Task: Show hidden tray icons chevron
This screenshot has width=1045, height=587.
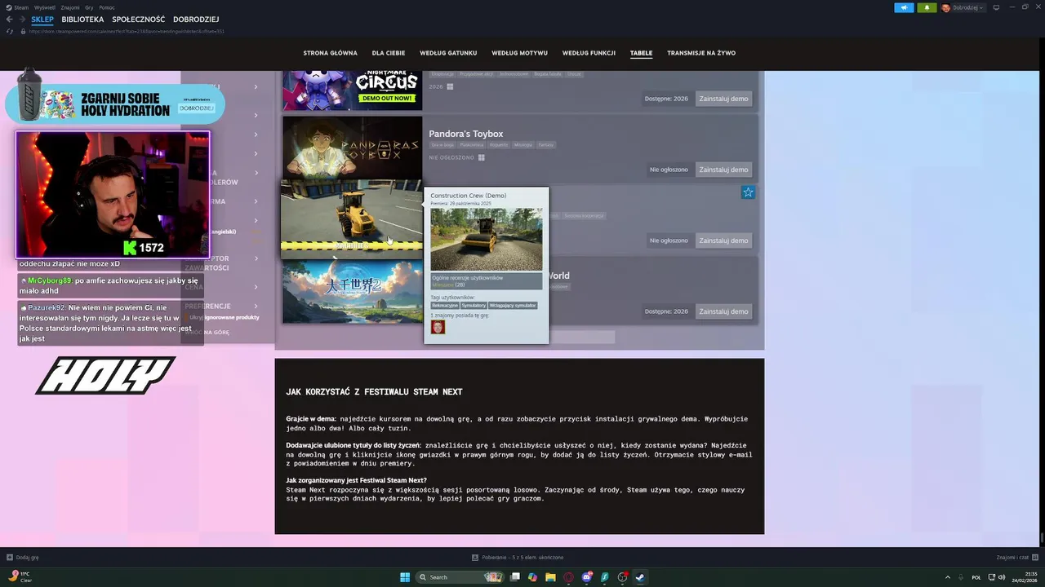Action: 948,577
